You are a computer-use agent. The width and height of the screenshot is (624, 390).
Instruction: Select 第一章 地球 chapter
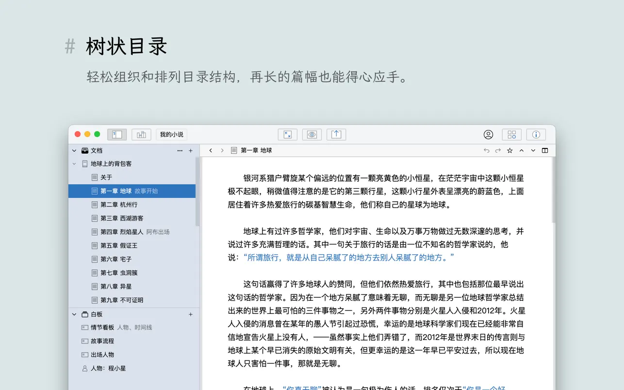pyautogui.click(x=132, y=191)
